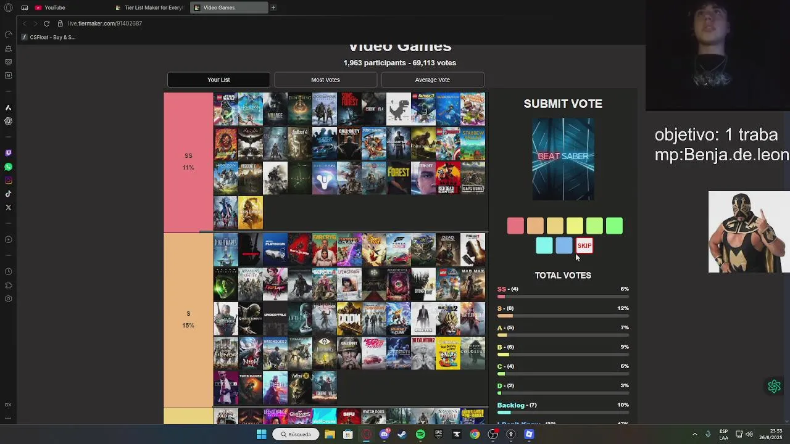Click the Backlog - (7) vote row
Screen dimensions: 790x444
[563, 408]
